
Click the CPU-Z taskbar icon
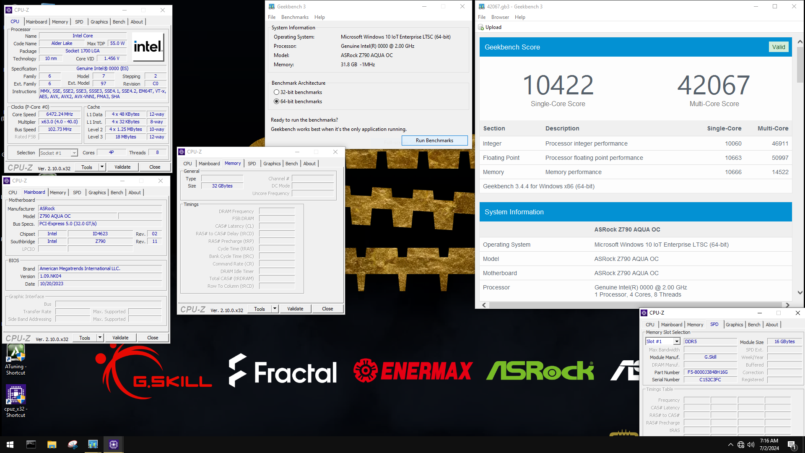click(113, 445)
